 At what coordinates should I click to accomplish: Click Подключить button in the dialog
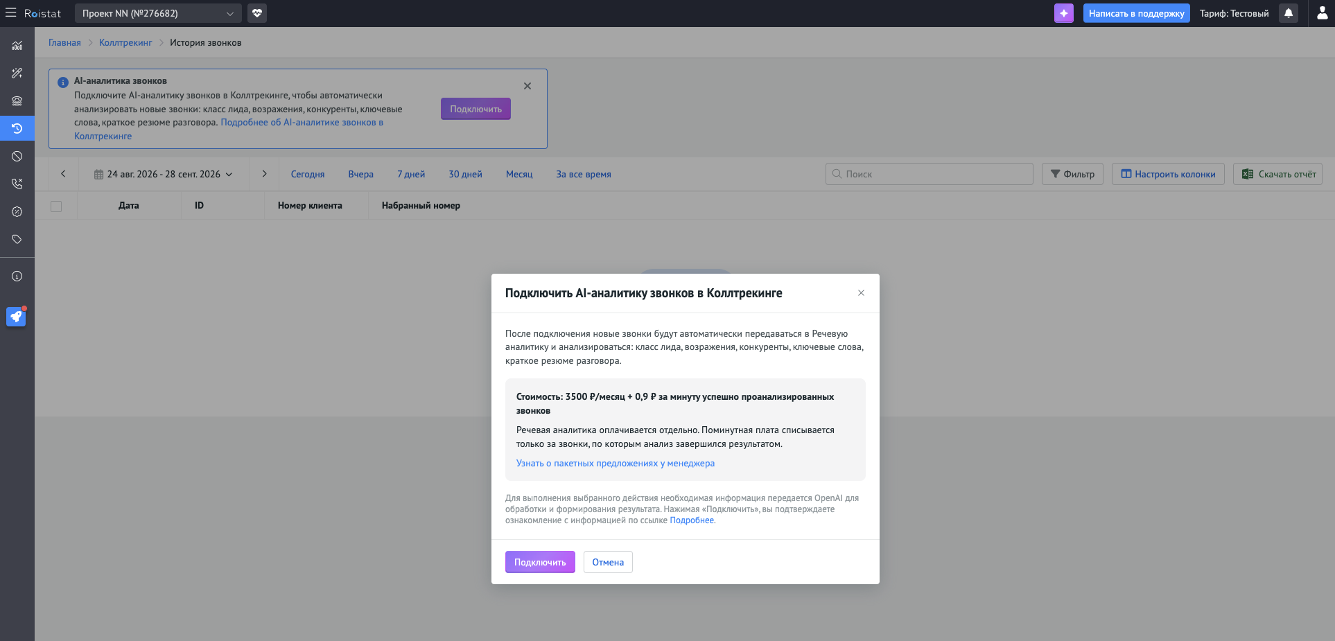coord(540,562)
